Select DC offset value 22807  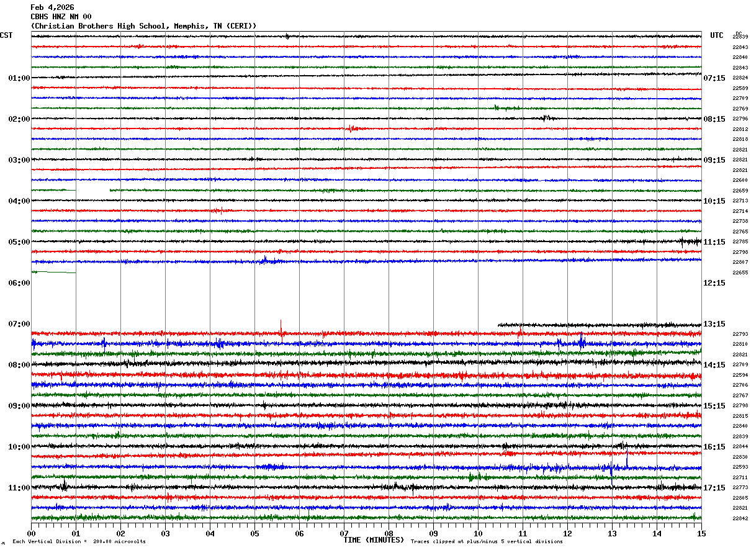point(740,263)
